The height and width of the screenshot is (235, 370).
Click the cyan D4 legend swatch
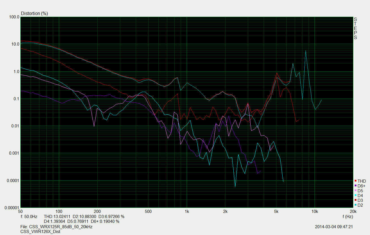[x=356, y=195]
